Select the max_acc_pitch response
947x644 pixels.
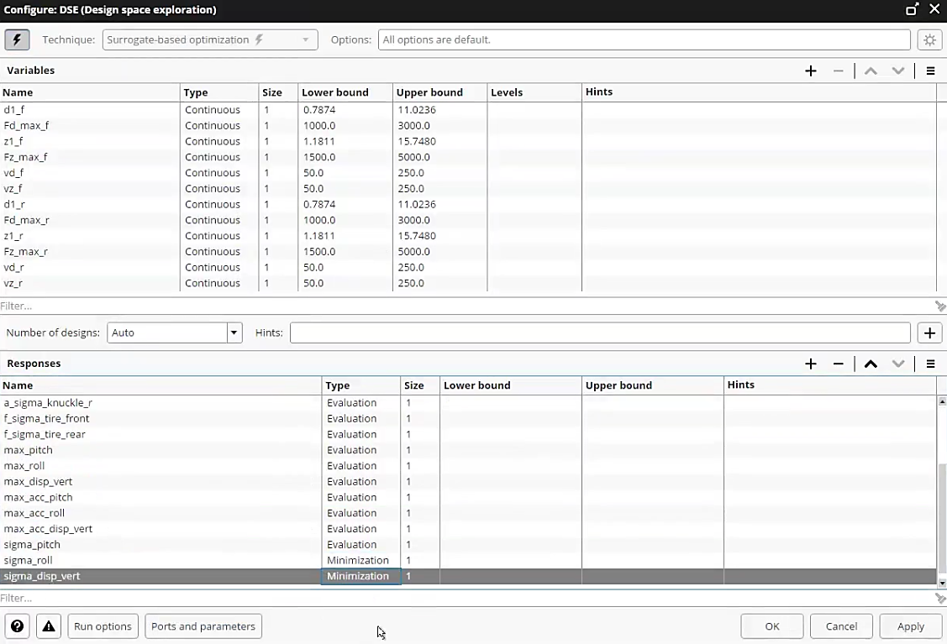pyautogui.click(x=38, y=497)
